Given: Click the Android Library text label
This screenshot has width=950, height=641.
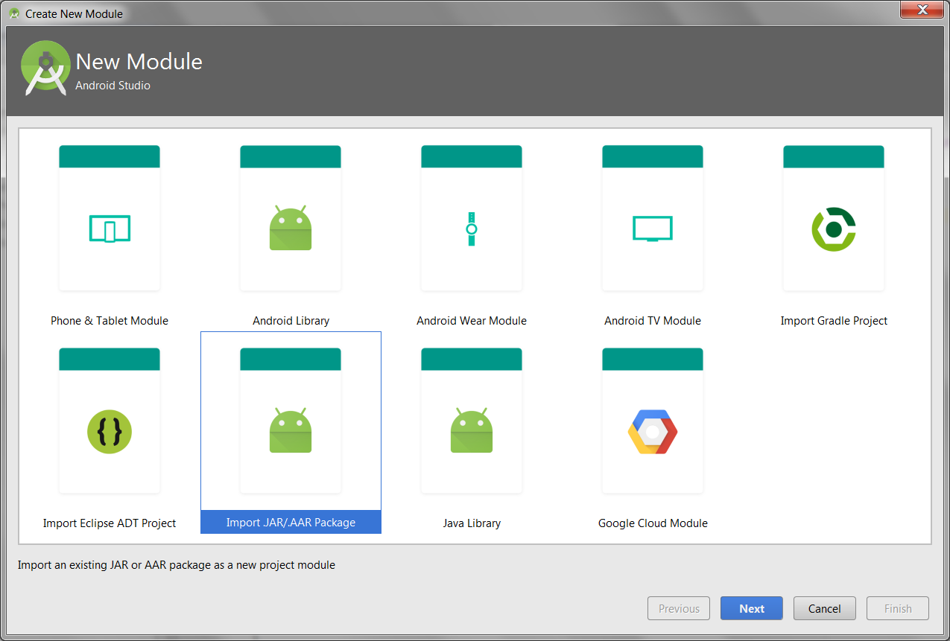Looking at the screenshot, I should pyautogui.click(x=291, y=321).
